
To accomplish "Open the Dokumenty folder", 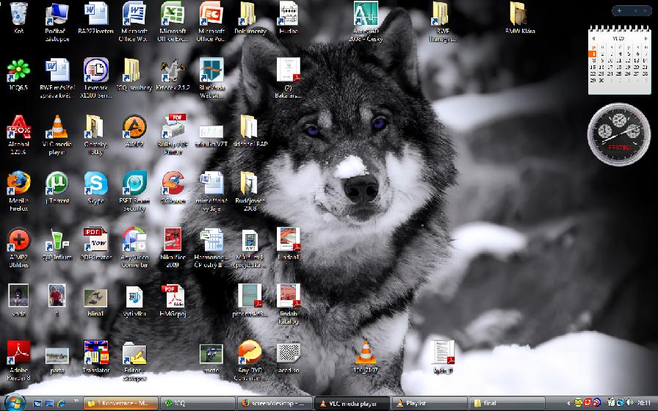I will point(250,15).
